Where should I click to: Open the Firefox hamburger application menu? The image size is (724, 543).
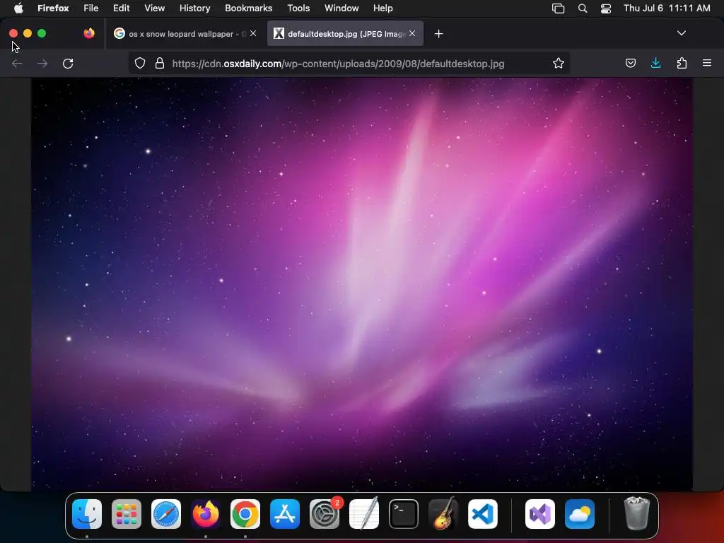707,63
